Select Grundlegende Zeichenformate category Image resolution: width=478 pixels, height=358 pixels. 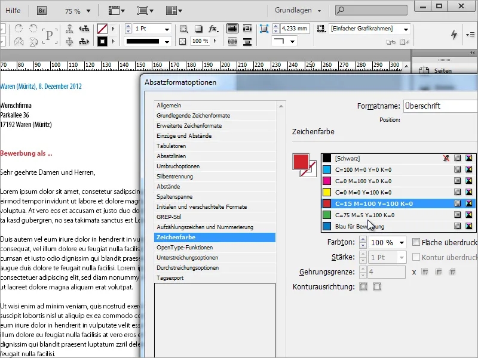coord(215,115)
